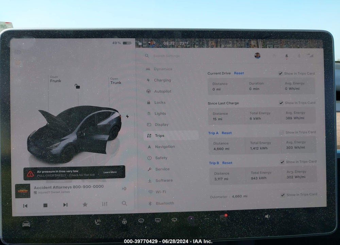Viewport: 340px width, 245px height.
Task: Tap the Bluetooth status icon at top
Action: (299, 56)
